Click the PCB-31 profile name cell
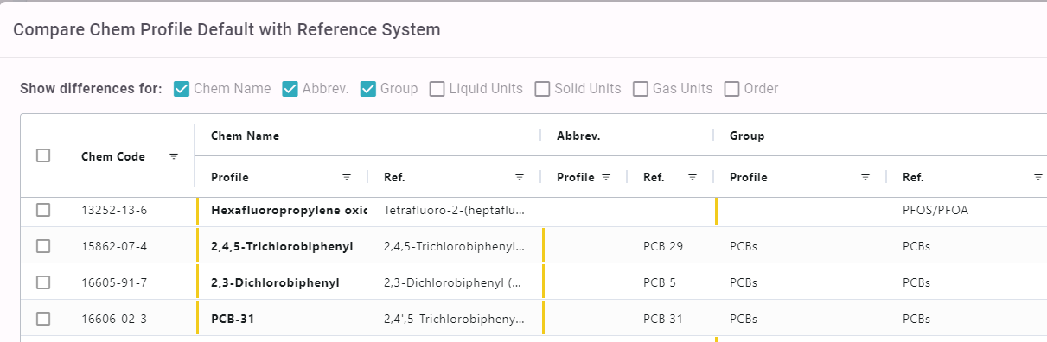Screen dimensions: 1047x342 [x=283, y=319]
